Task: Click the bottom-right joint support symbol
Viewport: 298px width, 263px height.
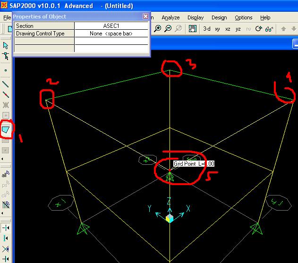Action: pyautogui.click(x=256, y=229)
